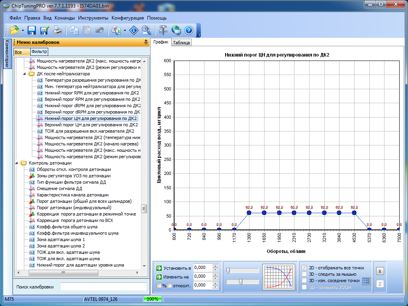Image resolution: width=408 pixels, height=306 pixels.
Task: Click the globe and monitor icon
Action: pos(176,30)
